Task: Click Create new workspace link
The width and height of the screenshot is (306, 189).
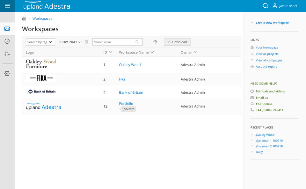Action: click(272, 23)
